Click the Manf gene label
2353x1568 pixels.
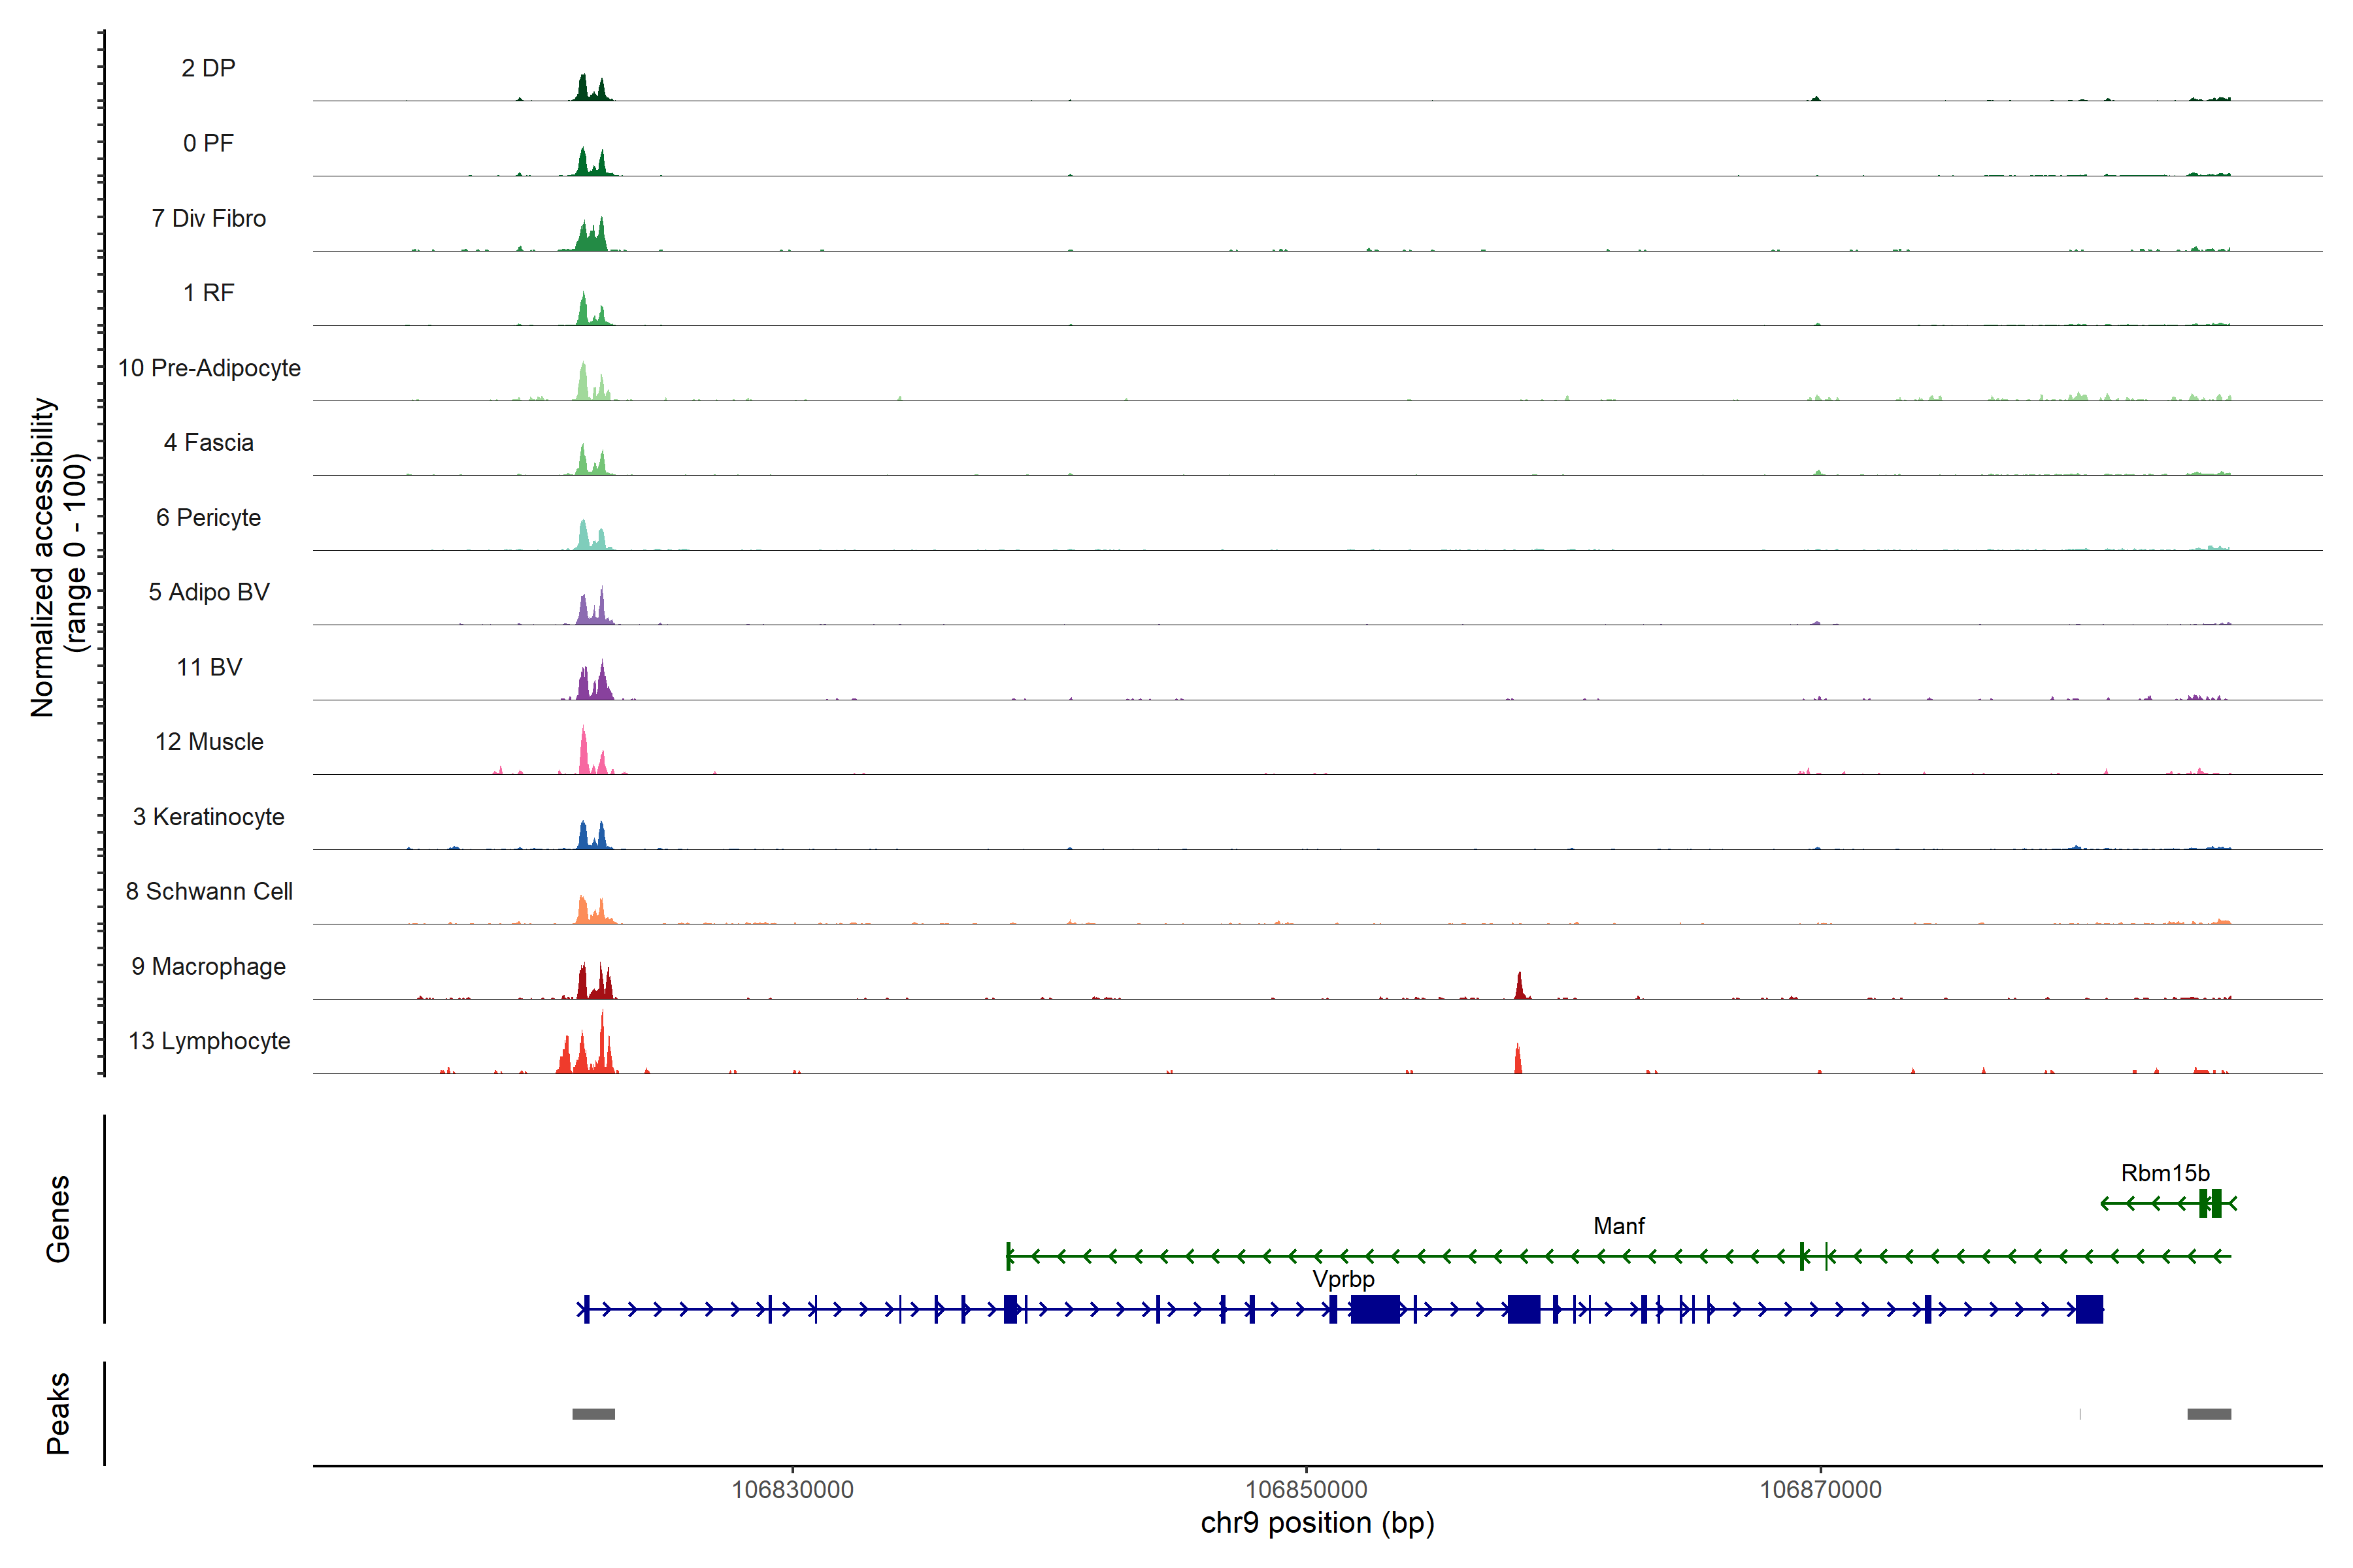tap(1619, 1226)
